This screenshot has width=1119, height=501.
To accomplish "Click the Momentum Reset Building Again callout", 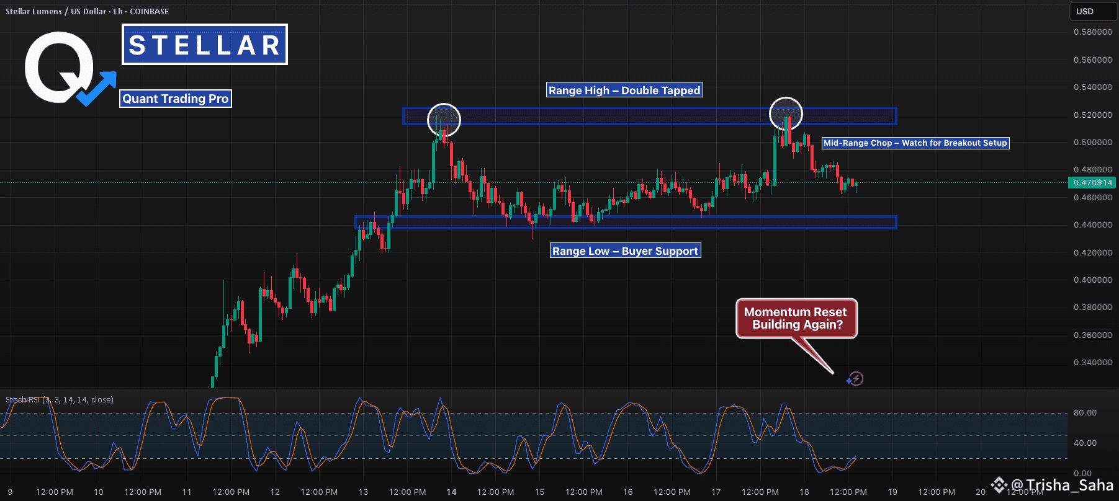I will [797, 319].
